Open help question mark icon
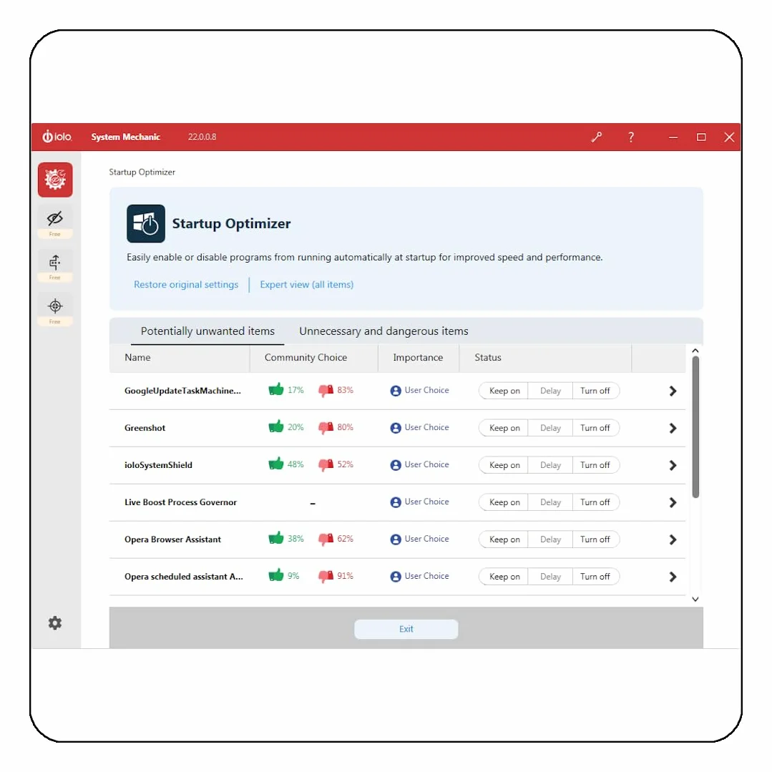The image size is (772, 772). [631, 137]
